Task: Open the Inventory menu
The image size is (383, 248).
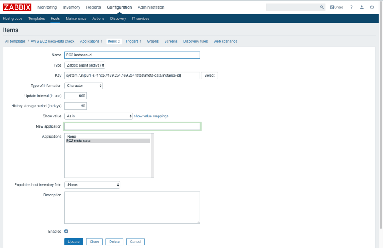Action: 71,7
